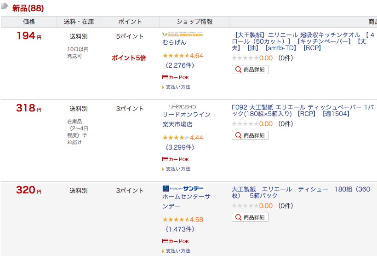Click カードOK icon in むらげん row

coord(176,77)
